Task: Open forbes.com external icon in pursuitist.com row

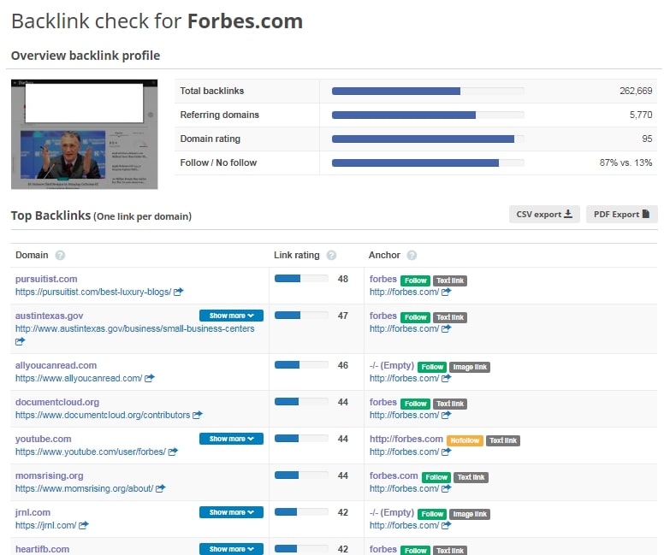Action: (x=446, y=292)
